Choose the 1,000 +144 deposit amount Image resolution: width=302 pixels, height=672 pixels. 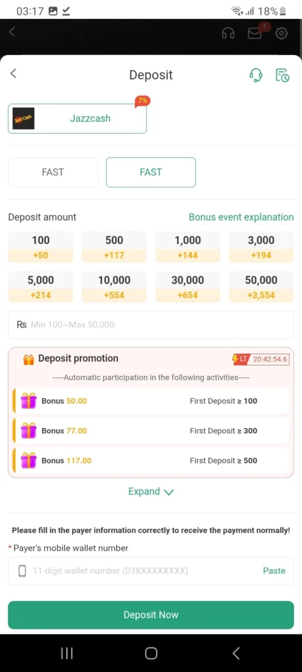pyautogui.click(x=188, y=247)
